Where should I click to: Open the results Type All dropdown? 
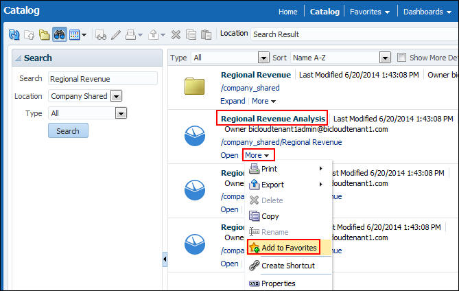(263, 58)
